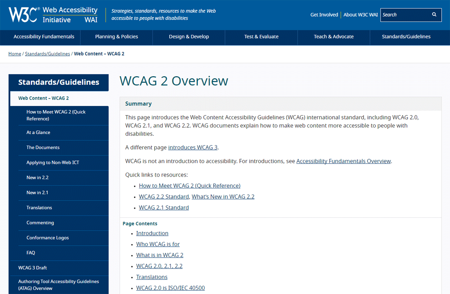Click the Get Involved link
450x294 pixels.
tap(324, 14)
